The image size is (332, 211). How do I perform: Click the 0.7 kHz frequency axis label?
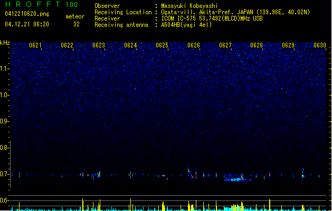tap(4, 174)
